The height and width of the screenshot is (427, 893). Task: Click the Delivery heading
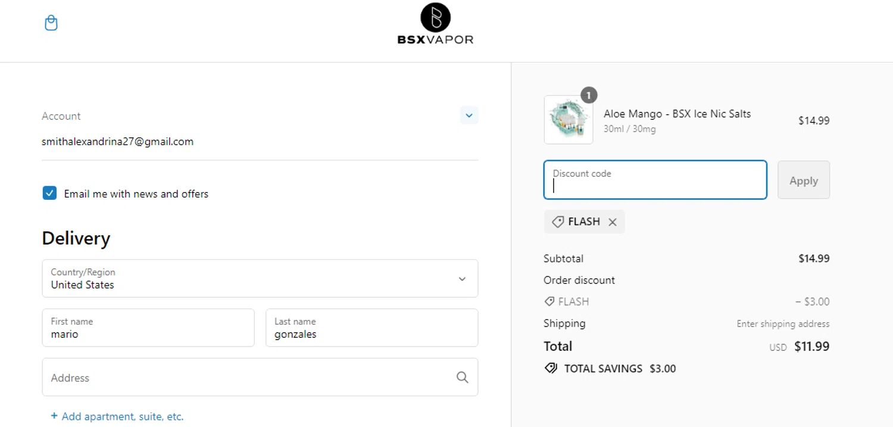tap(76, 238)
